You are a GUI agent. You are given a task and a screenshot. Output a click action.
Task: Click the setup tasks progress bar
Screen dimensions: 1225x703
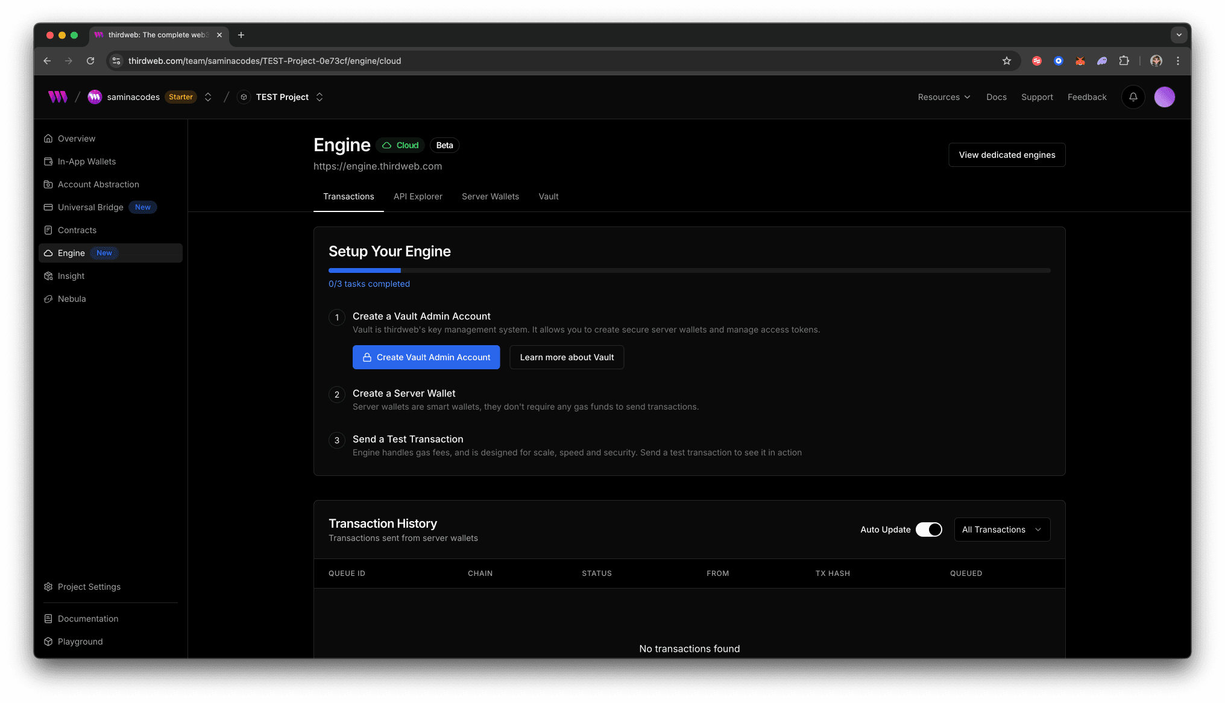pos(689,270)
